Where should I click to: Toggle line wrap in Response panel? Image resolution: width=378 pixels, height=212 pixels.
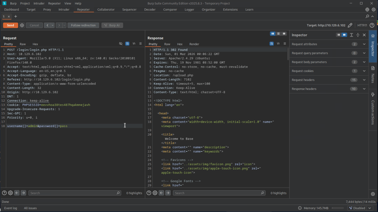tap(272, 44)
